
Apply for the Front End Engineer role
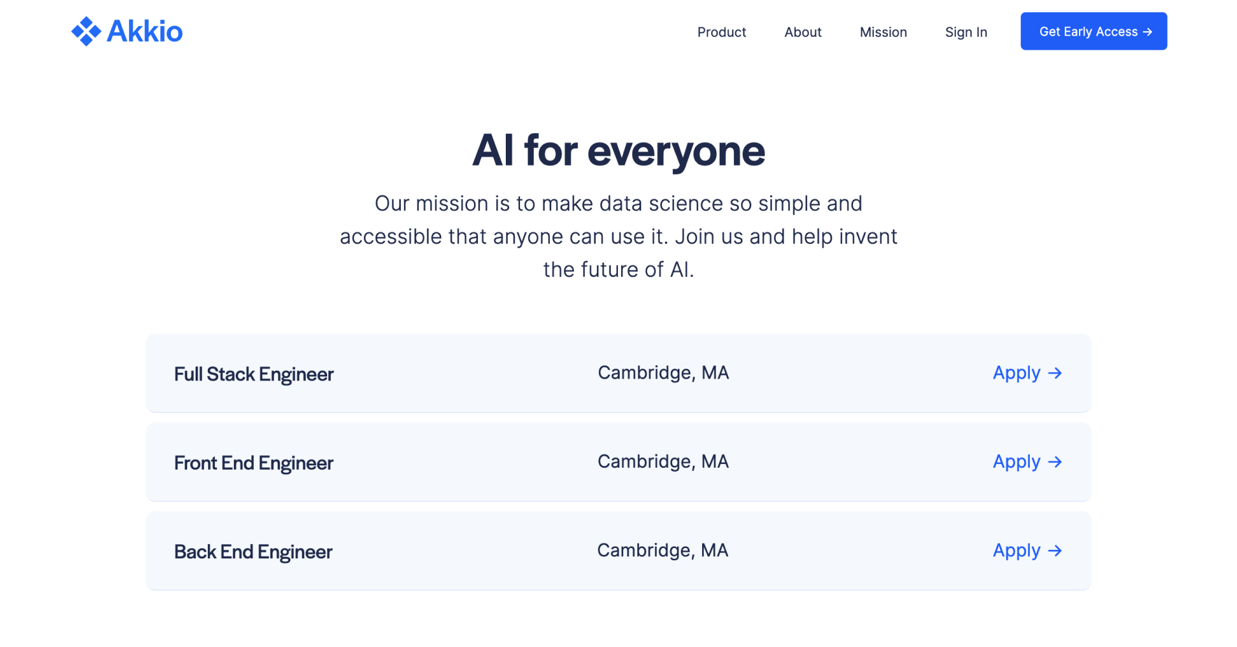pos(1015,462)
